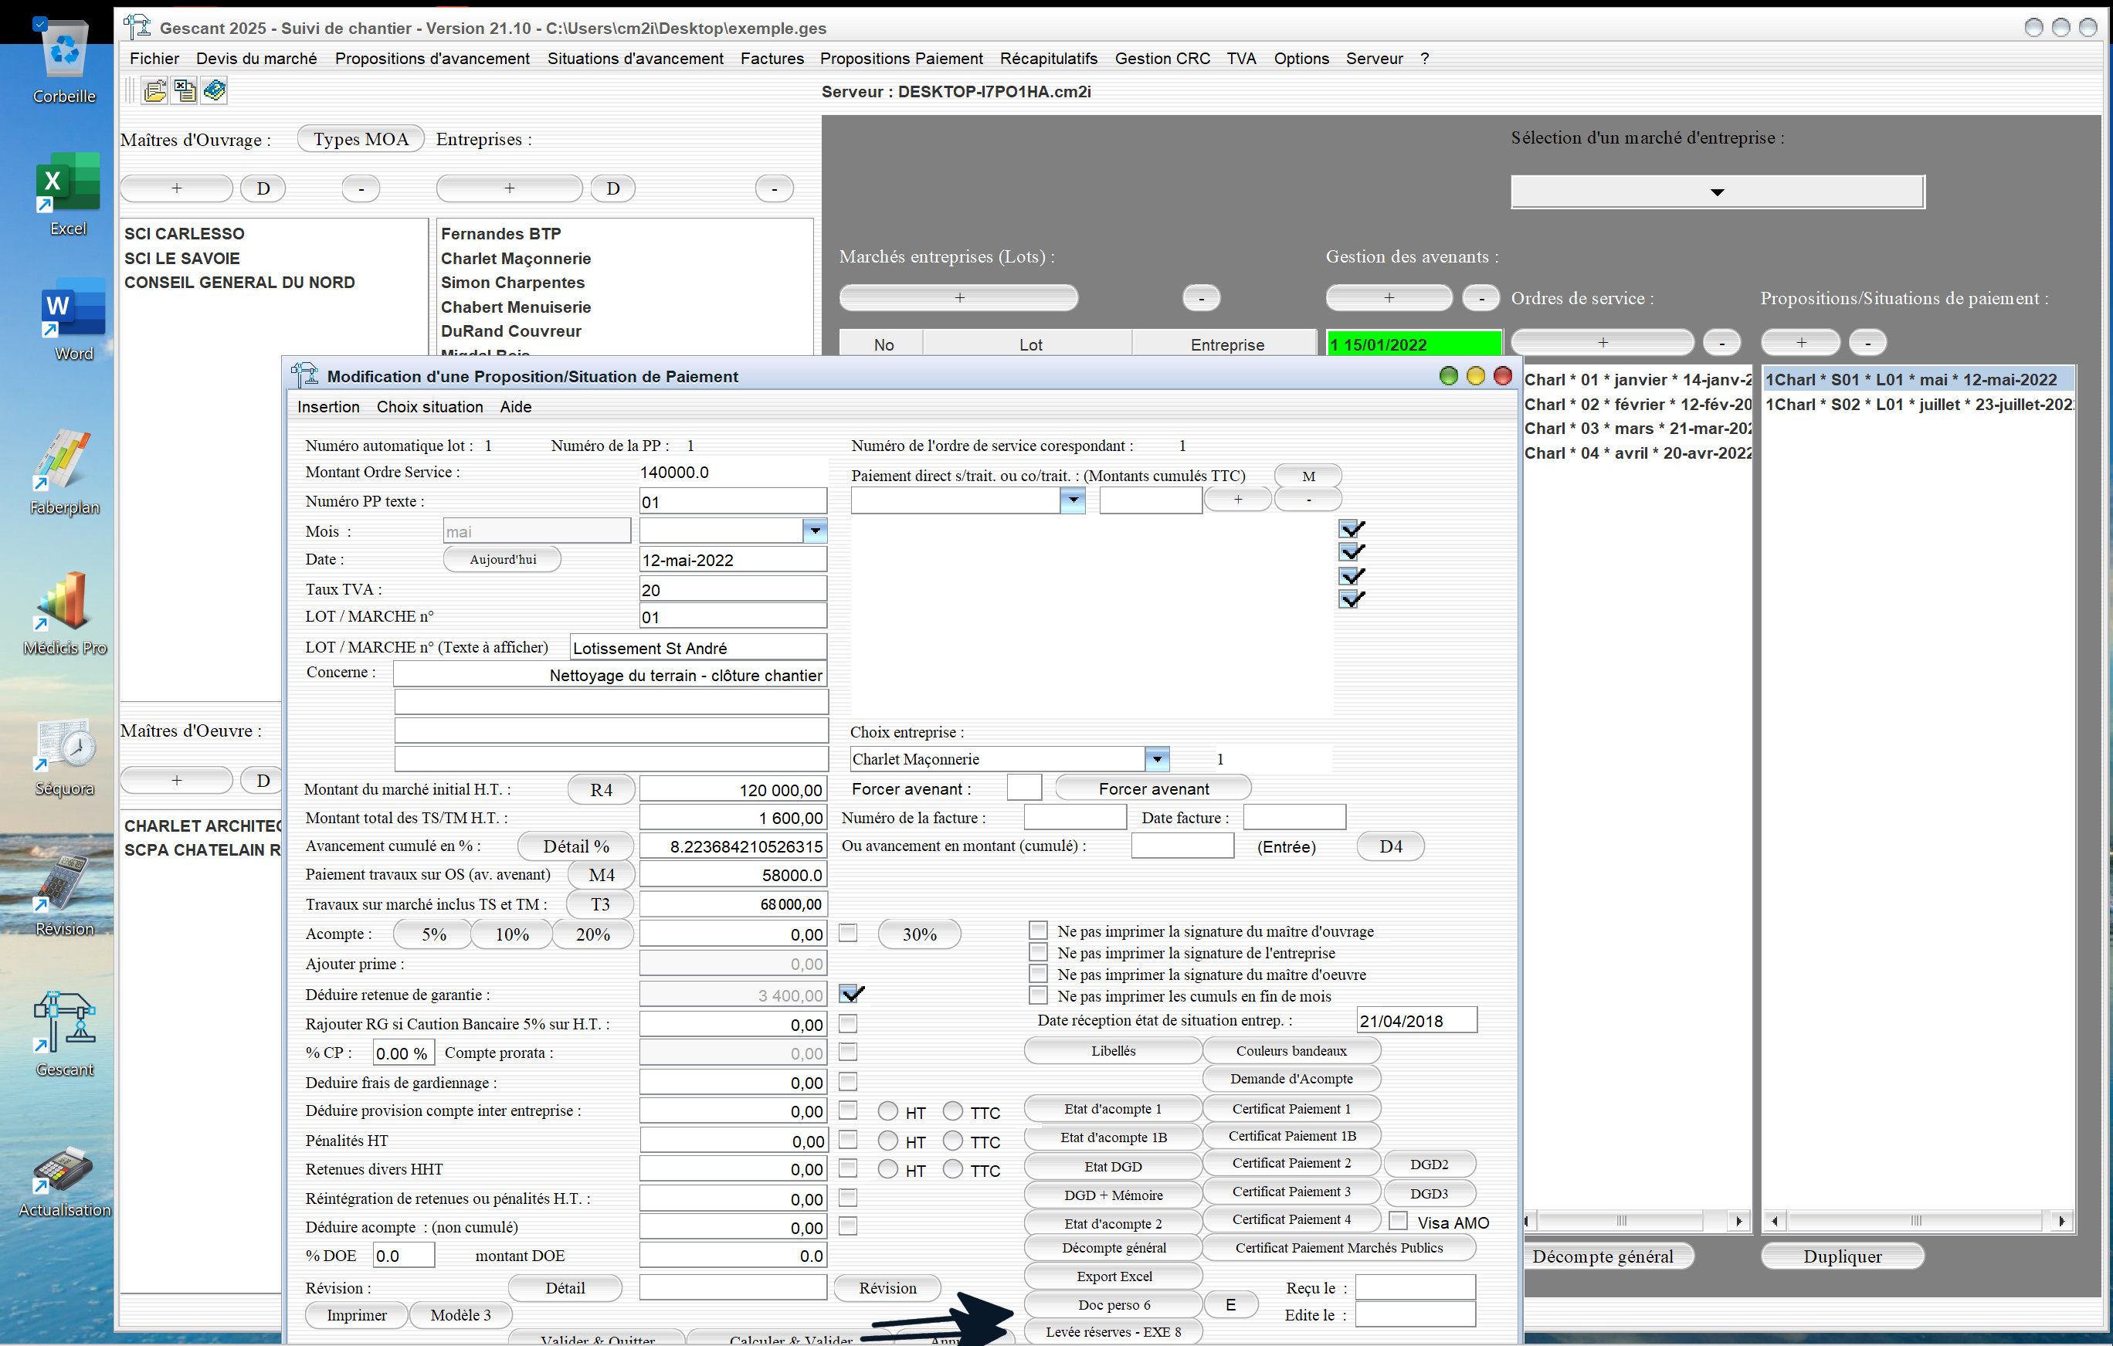
Task: Open the Choix entreprise Charlet Maçonnerie dropdown
Action: coord(1158,758)
